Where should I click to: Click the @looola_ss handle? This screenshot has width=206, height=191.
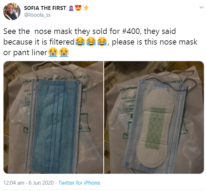coord(37,15)
